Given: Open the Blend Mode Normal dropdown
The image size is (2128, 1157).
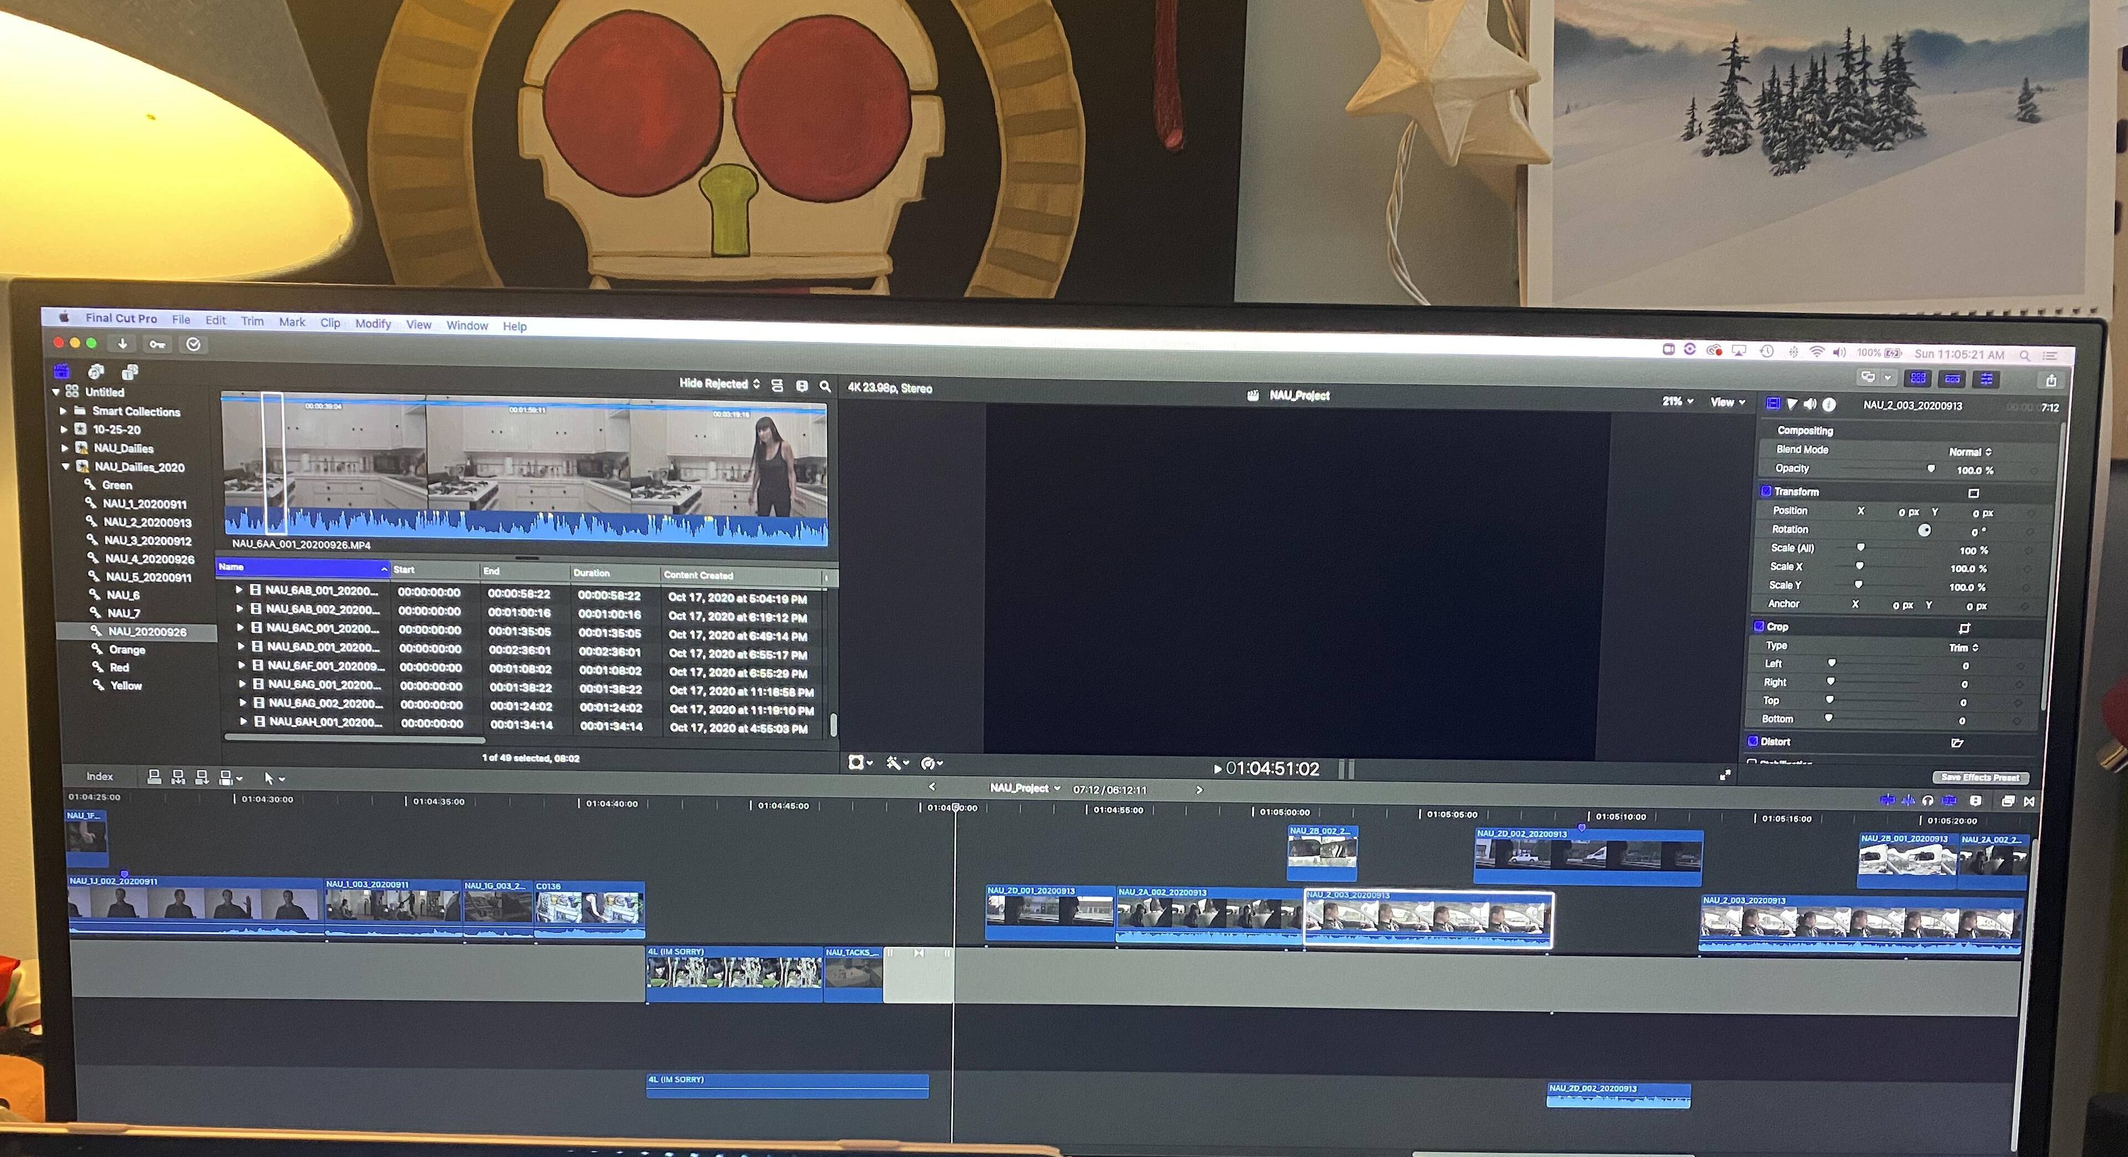Looking at the screenshot, I should (x=1970, y=452).
